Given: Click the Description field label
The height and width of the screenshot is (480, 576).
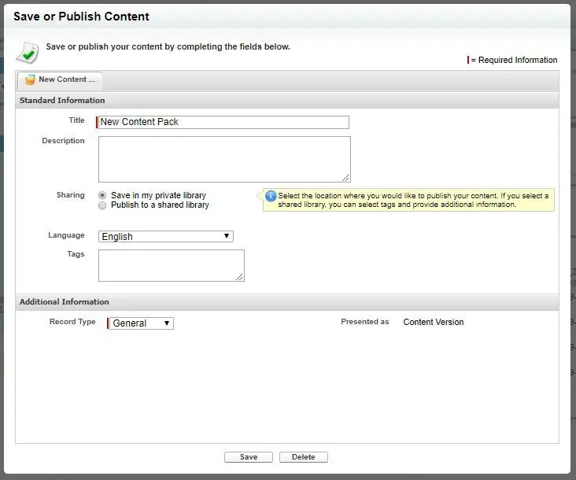Looking at the screenshot, I should pyautogui.click(x=63, y=141).
